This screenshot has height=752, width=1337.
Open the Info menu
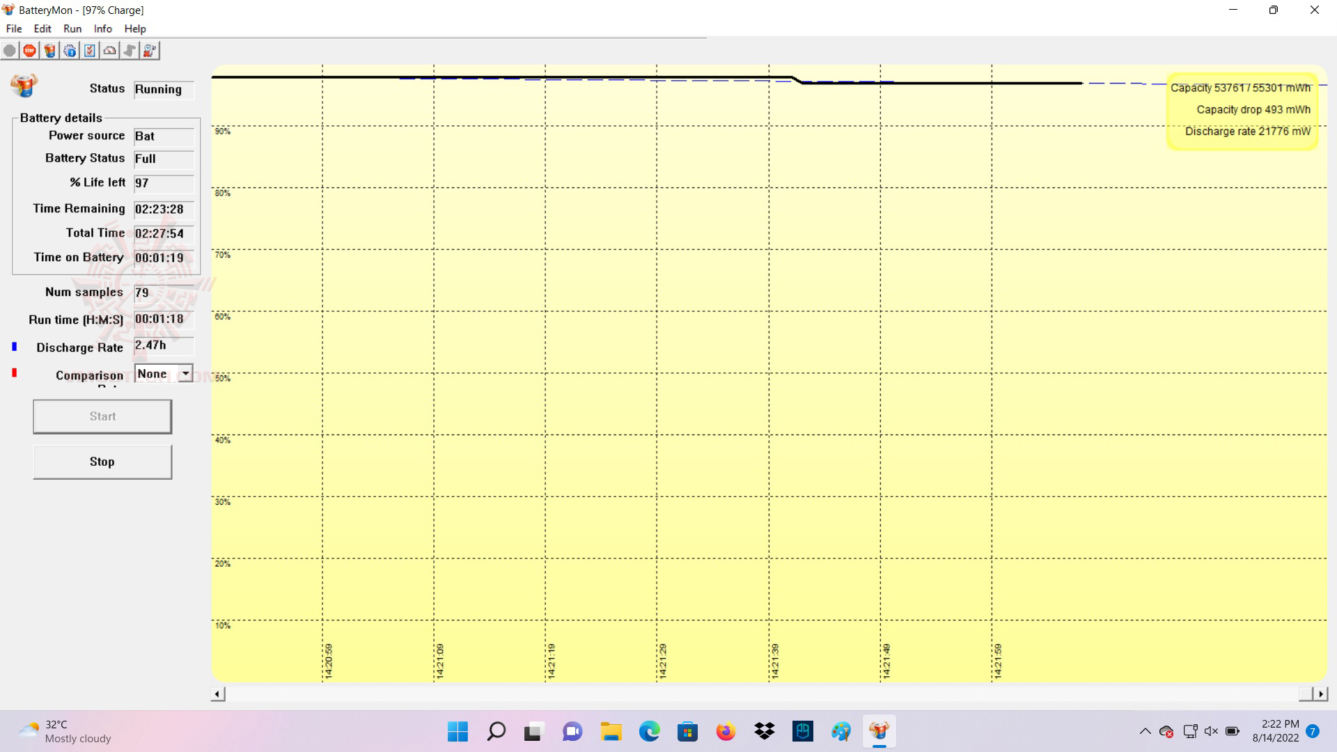102,29
